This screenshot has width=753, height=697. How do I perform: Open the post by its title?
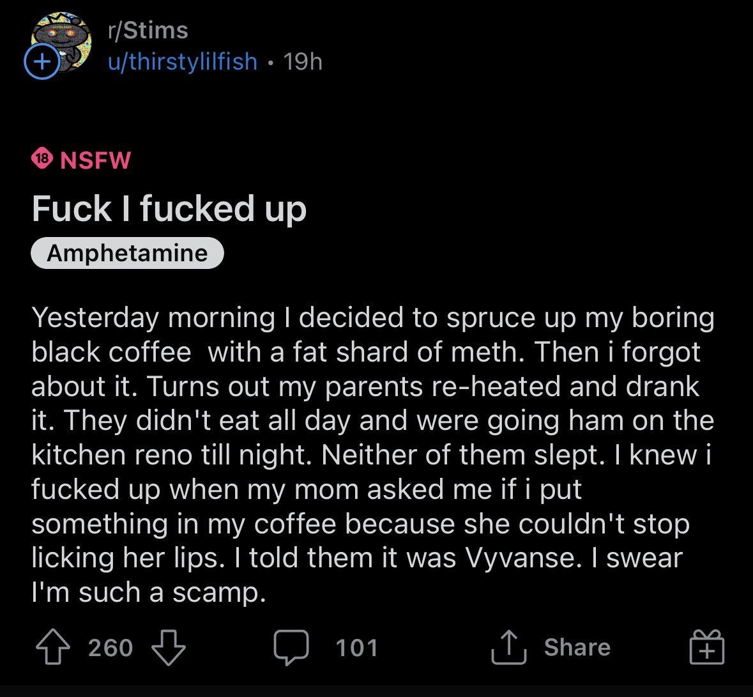(x=169, y=208)
